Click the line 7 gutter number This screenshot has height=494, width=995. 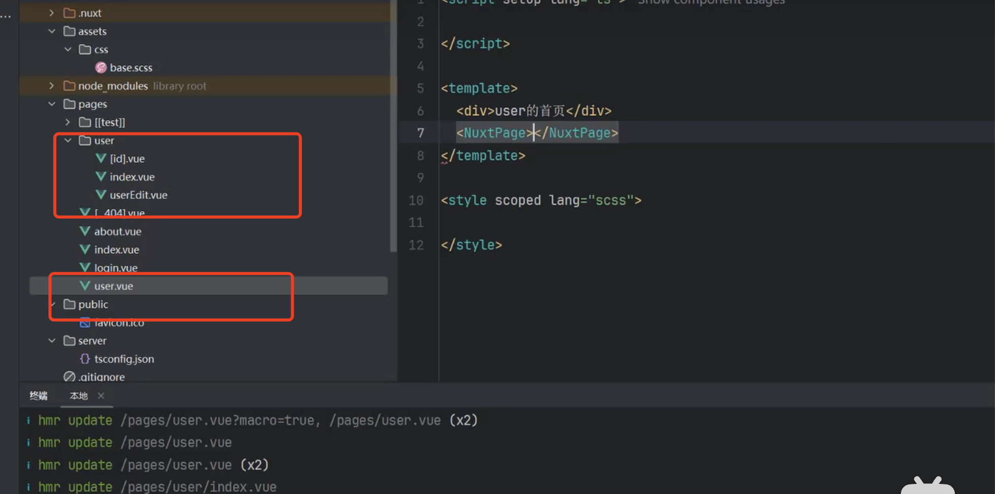(420, 133)
